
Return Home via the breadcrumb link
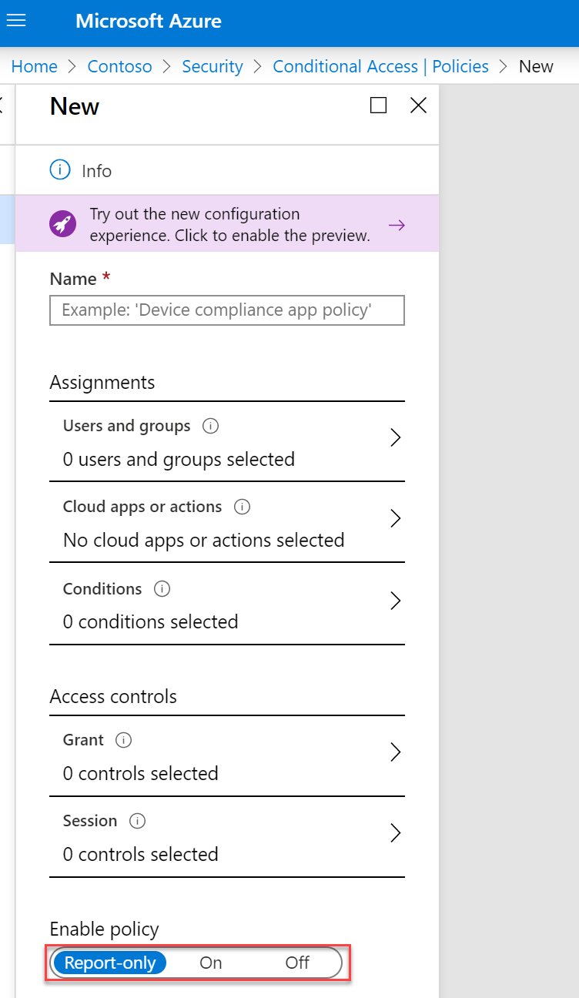34,66
